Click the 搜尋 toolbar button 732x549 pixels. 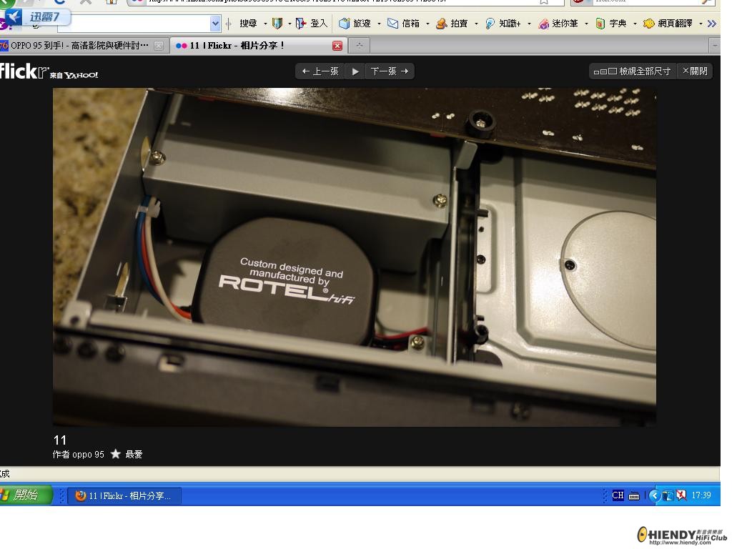pos(248,24)
